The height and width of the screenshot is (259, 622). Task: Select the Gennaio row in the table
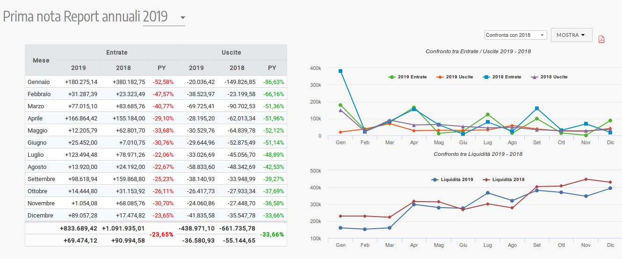39,82
